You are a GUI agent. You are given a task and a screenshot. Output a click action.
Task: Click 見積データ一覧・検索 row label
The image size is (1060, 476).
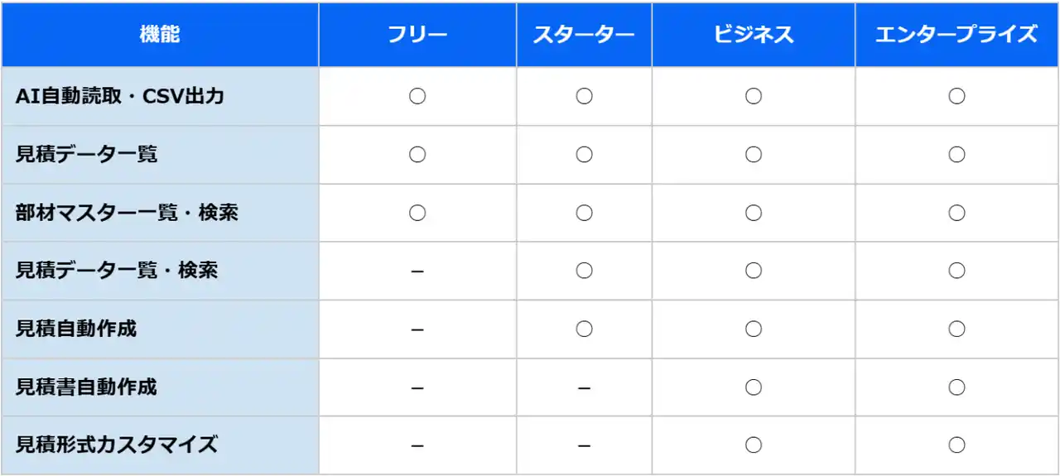pyautogui.click(x=117, y=271)
